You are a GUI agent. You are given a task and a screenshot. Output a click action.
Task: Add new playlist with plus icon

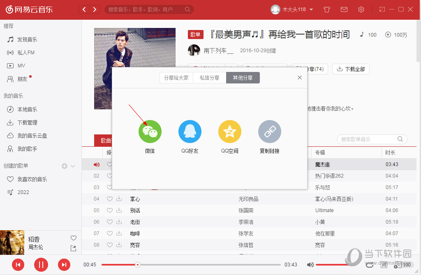[64, 166]
